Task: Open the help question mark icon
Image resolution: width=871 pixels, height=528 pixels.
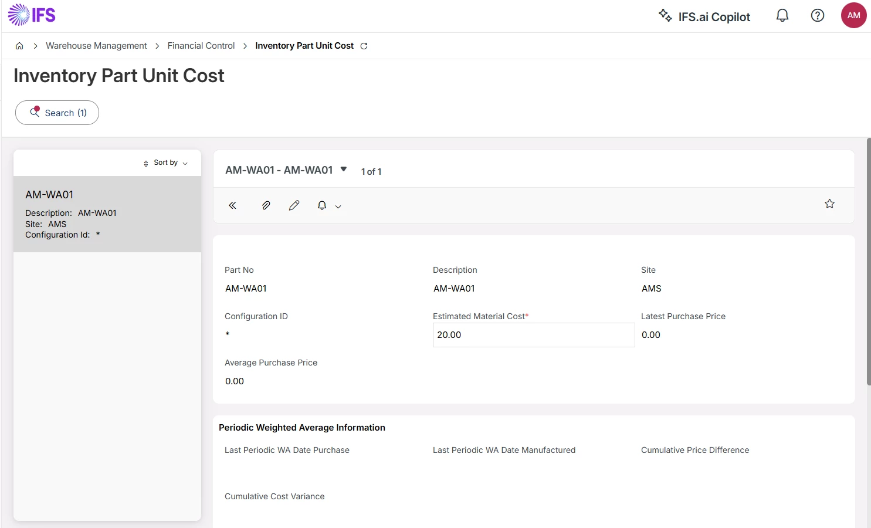Action: point(817,16)
